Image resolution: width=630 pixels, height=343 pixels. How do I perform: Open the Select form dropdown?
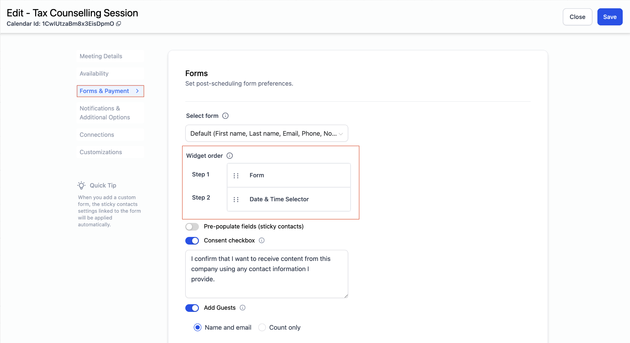266,133
